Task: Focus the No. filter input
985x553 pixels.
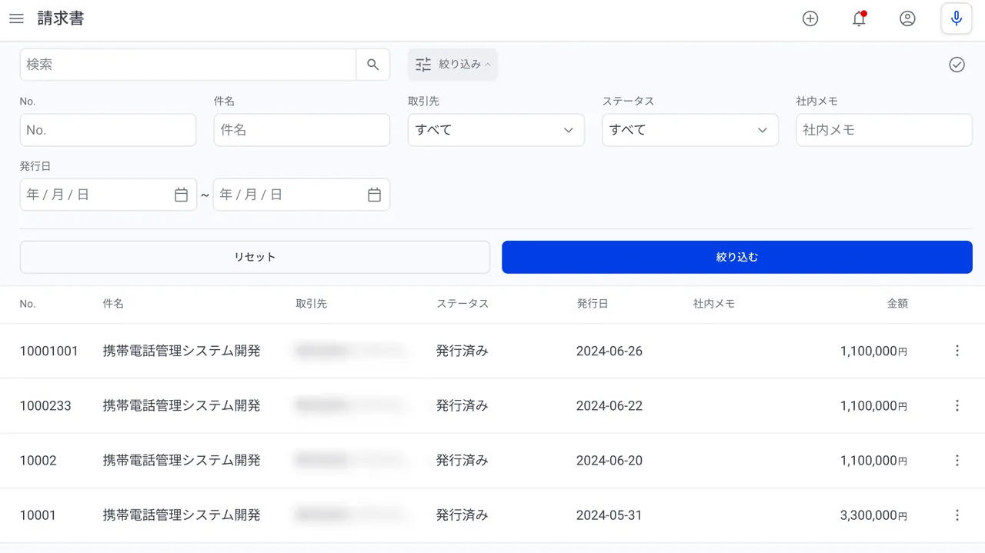Action: [108, 130]
